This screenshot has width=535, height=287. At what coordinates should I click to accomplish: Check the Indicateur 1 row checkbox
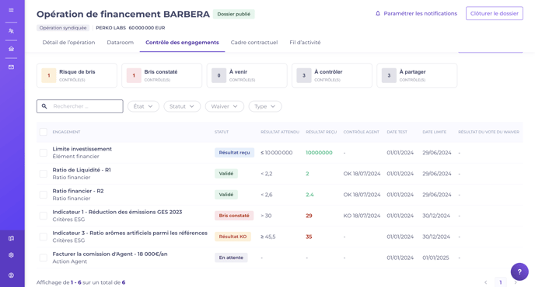click(x=44, y=216)
